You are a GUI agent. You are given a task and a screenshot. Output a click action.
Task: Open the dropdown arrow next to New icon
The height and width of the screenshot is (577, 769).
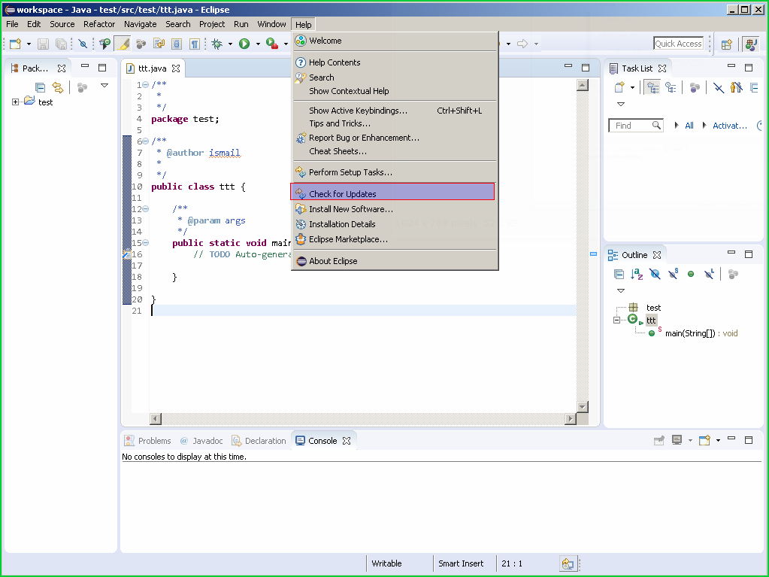pyautogui.click(x=29, y=44)
